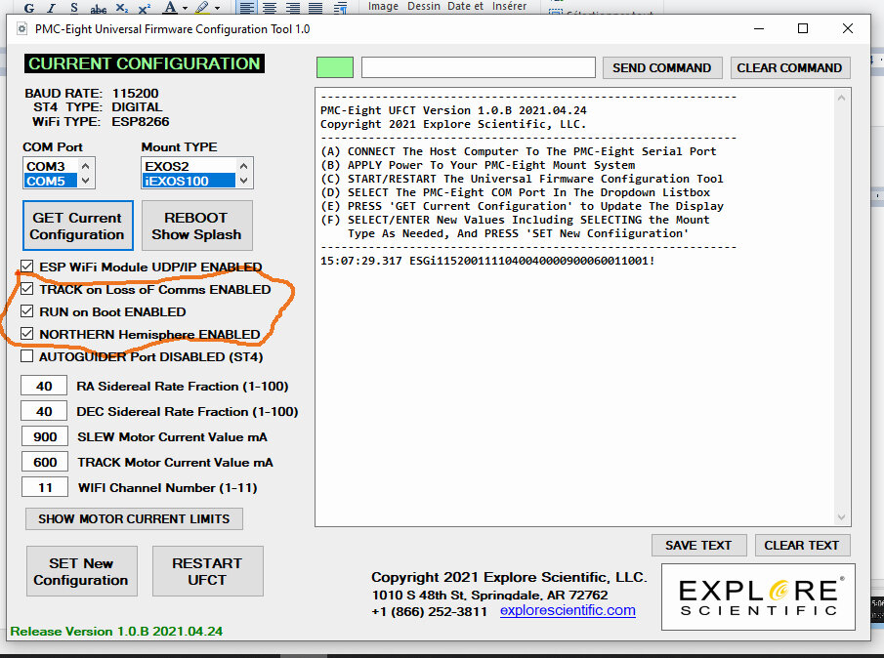884x658 pixels.
Task: Click SHOW MOTOR CURRENT LIMITS button
Action: point(134,518)
